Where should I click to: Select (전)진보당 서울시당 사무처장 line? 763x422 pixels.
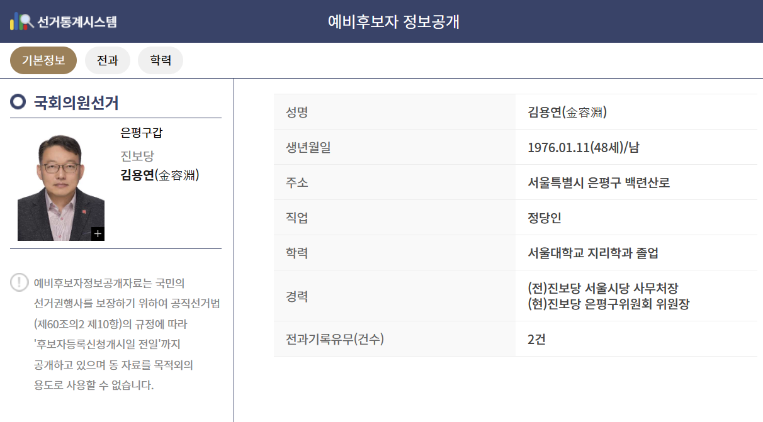coord(603,289)
